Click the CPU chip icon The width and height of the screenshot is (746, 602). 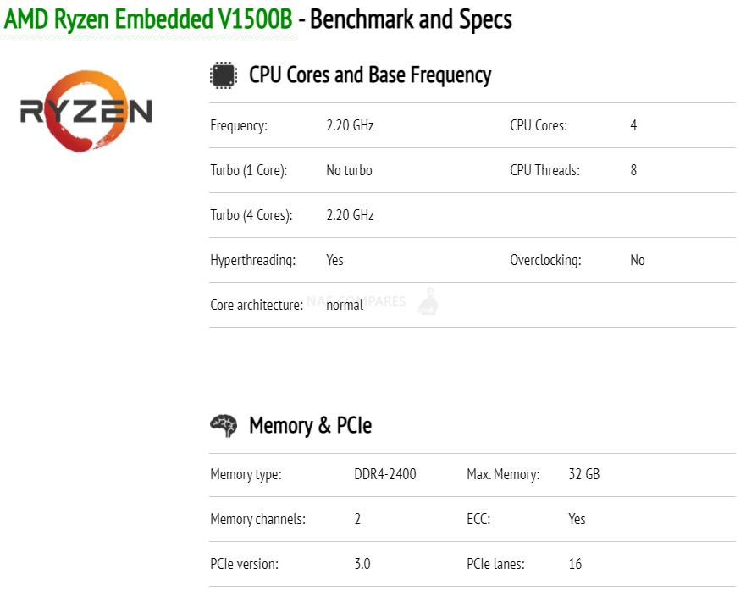[224, 75]
